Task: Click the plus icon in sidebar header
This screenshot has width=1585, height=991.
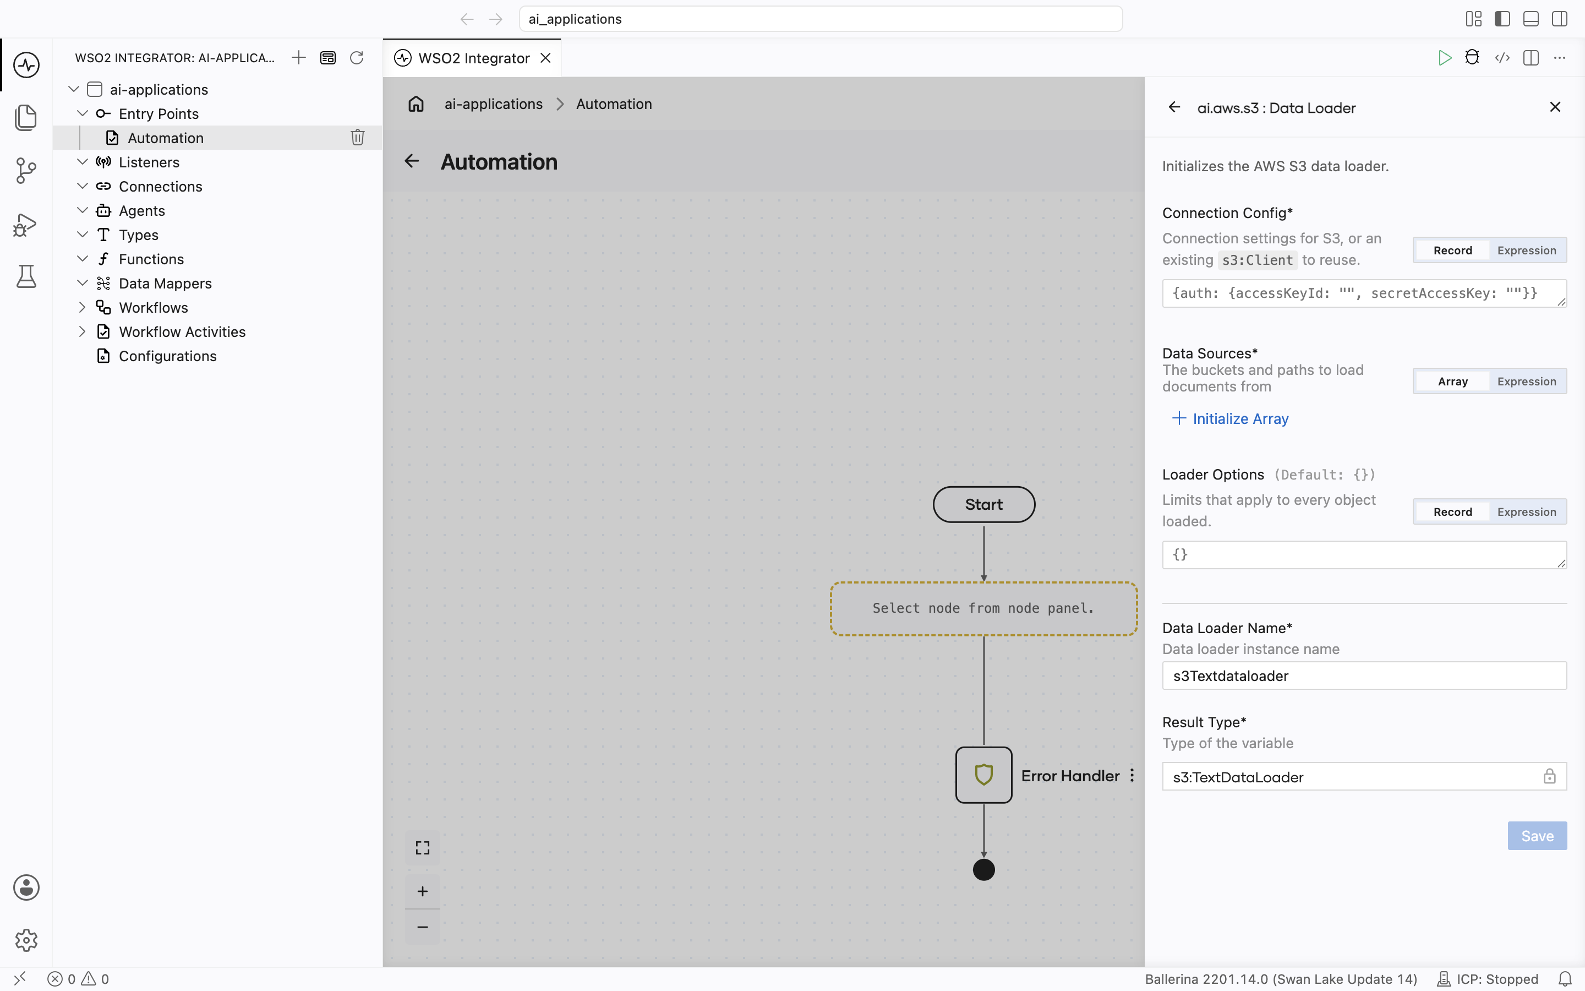Action: point(299,58)
